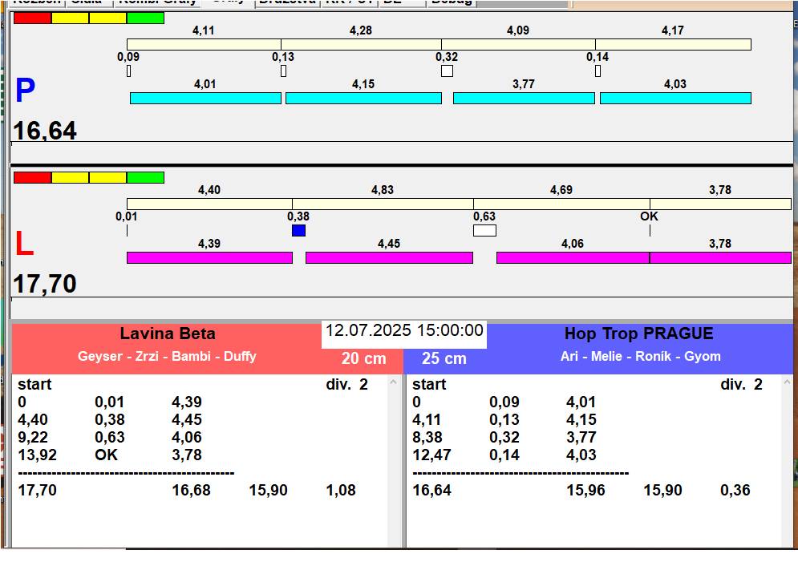Click the cream segment labeled 4,17 in lane P
Screen dimensions: 798x562
(x=674, y=44)
